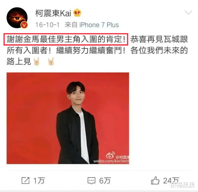The height and width of the screenshot is (192, 198).
Task: Tap the 24万 like count
Action: pos(171,181)
